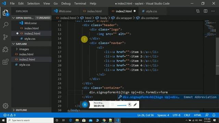This screenshot has height=123, width=219.
Task: Select index.html in Open Editors
Action: (x=31, y=28)
